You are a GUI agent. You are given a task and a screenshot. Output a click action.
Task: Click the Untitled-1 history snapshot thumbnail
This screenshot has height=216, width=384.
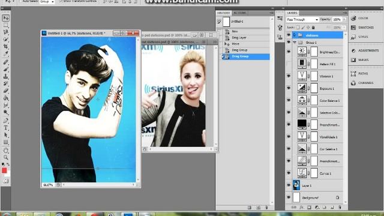click(226, 22)
